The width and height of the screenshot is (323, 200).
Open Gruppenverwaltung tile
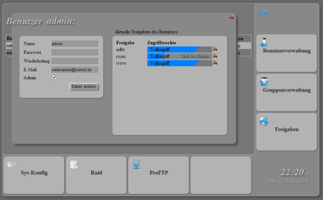[286, 92]
